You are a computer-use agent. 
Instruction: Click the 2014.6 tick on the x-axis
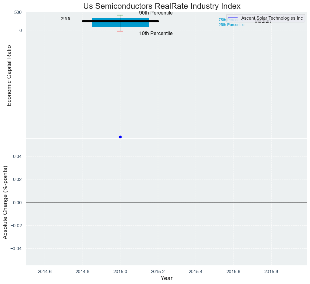click(x=45, y=271)
